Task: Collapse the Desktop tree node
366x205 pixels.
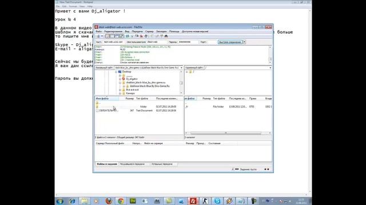Action: pos(116,72)
